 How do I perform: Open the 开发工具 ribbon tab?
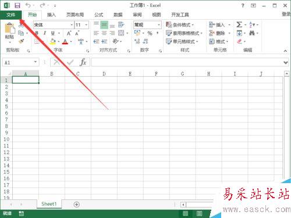(x=180, y=15)
